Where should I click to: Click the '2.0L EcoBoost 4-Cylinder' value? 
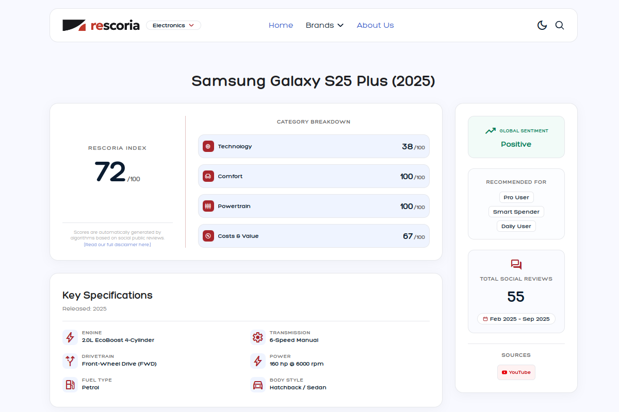118,340
